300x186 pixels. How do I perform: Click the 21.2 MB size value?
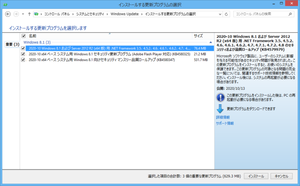point(200,54)
